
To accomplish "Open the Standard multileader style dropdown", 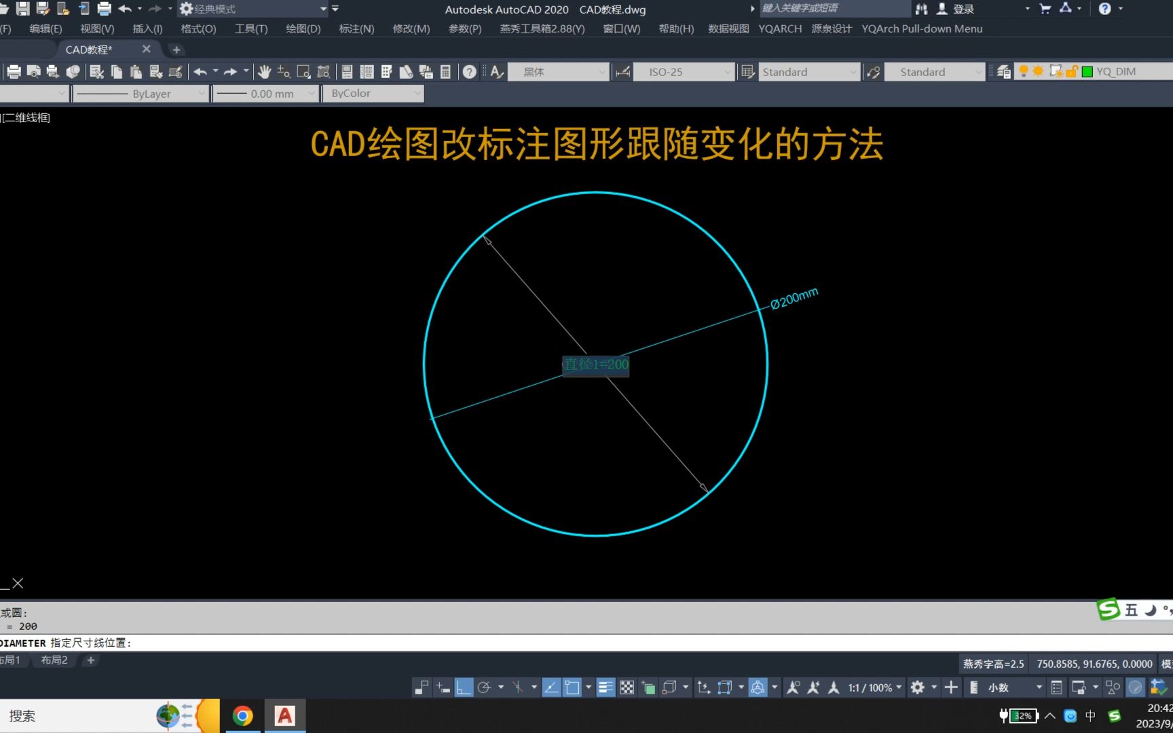I will pos(978,72).
